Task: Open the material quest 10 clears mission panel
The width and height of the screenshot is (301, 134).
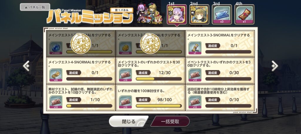Action: click(81, 97)
